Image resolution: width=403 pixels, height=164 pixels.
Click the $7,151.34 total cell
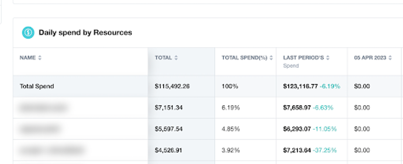[x=169, y=108]
